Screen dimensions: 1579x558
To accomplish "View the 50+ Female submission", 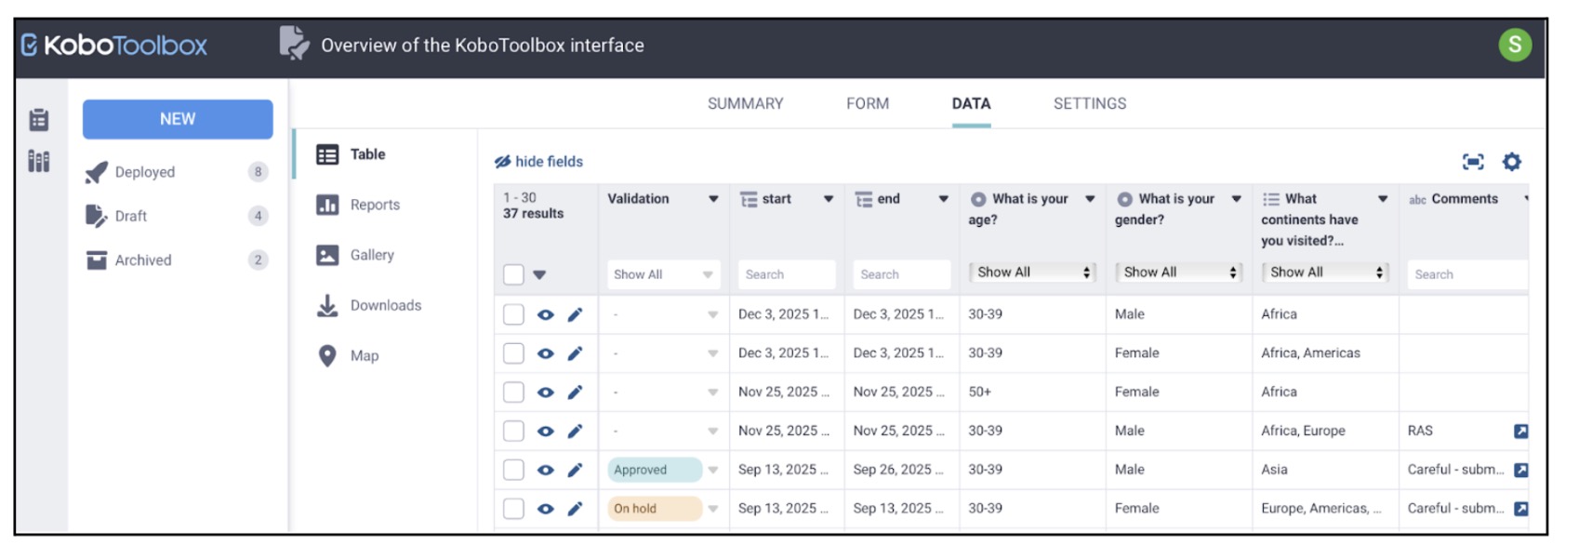I will pos(546,392).
